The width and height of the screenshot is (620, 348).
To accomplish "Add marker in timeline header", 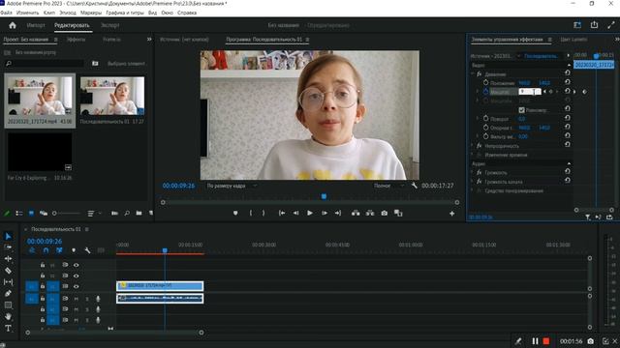I will [74, 250].
